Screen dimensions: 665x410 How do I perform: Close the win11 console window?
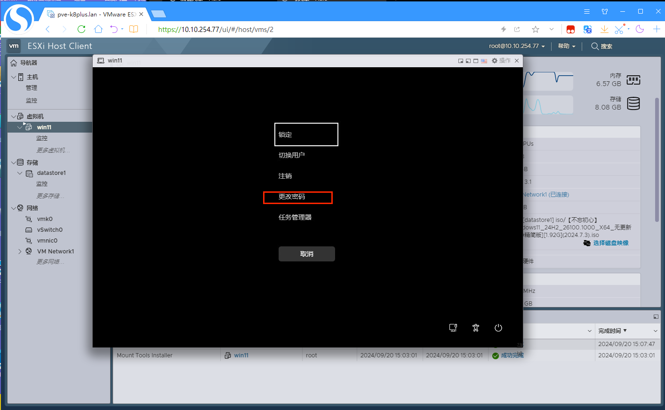[517, 61]
